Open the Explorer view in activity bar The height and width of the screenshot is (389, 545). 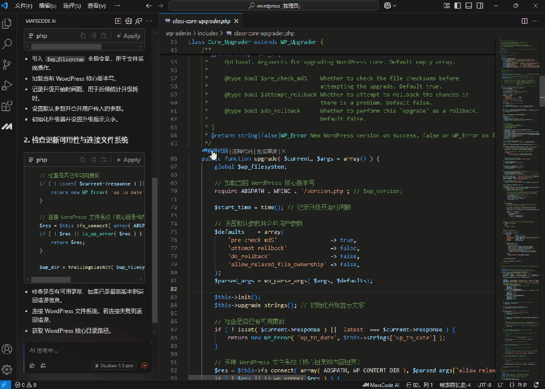click(x=7, y=24)
